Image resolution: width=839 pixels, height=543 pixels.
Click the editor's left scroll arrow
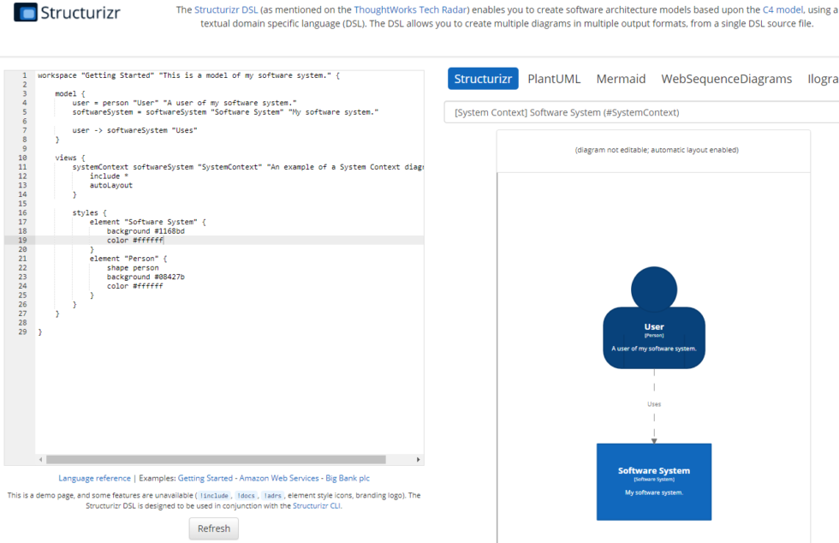pyautogui.click(x=41, y=459)
